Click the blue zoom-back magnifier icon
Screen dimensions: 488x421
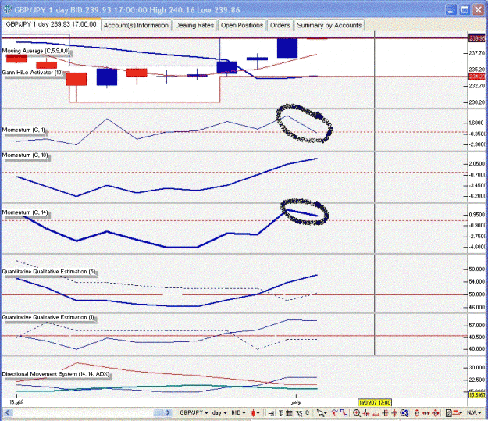(x=404, y=413)
